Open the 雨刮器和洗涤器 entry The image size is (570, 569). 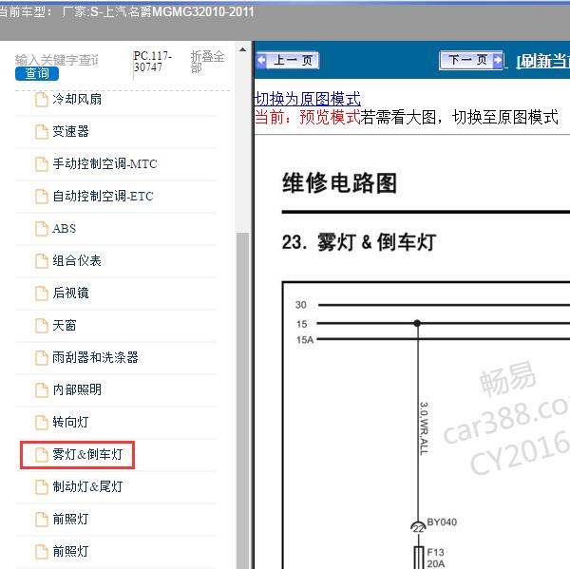click(x=95, y=357)
